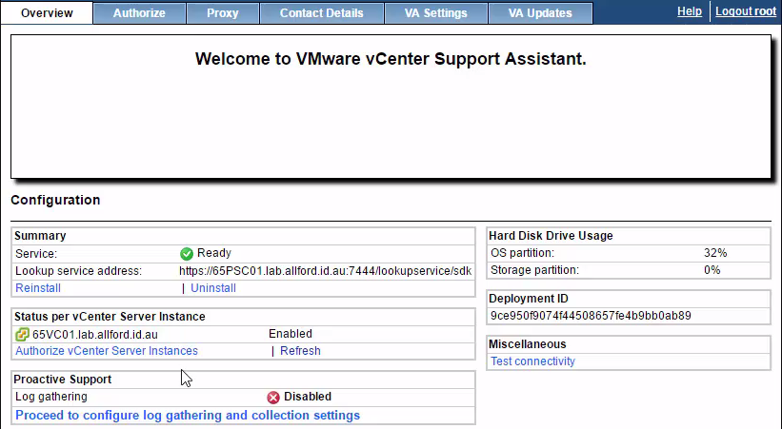Click the Reinstall link
This screenshot has width=782, height=429.
click(x=38, y=288)
